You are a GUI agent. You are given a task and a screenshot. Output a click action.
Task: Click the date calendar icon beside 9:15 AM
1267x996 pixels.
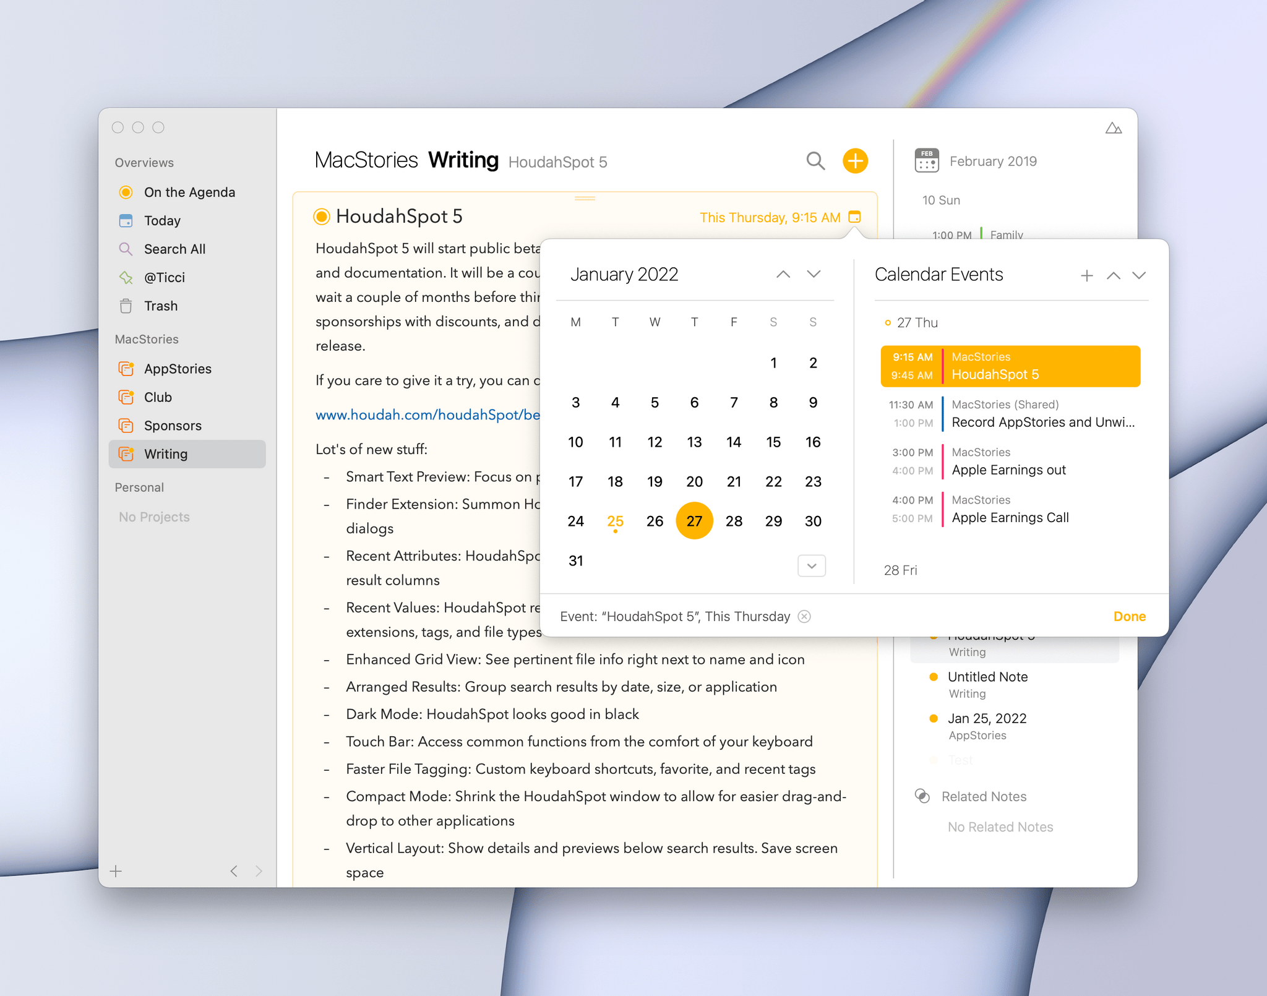854,217
